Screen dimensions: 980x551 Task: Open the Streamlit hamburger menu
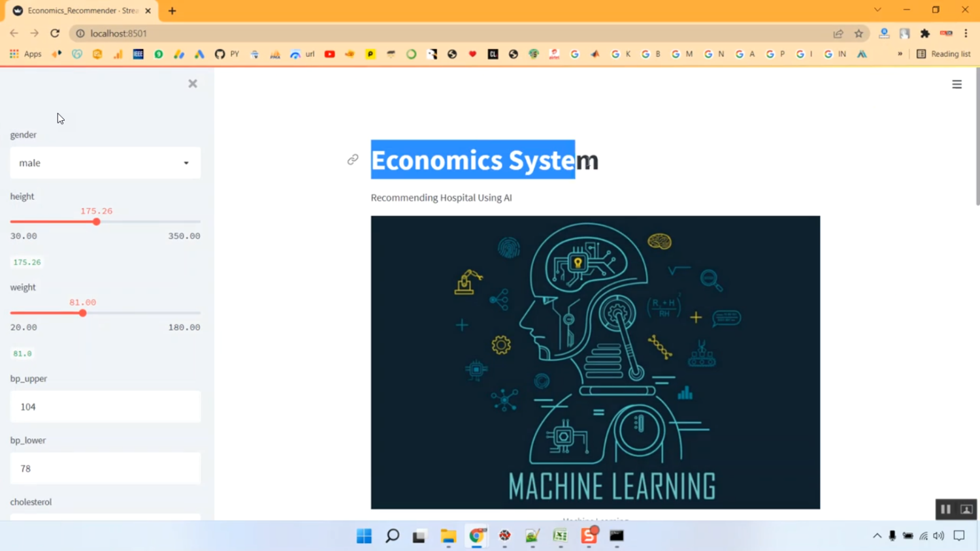957,84
